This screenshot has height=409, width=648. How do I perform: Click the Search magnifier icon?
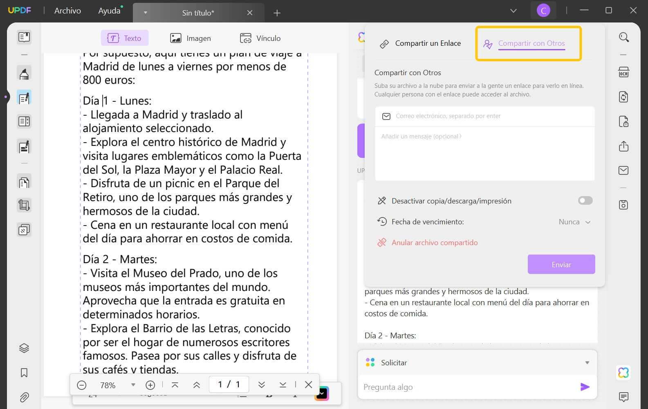(x=623, y=37)
